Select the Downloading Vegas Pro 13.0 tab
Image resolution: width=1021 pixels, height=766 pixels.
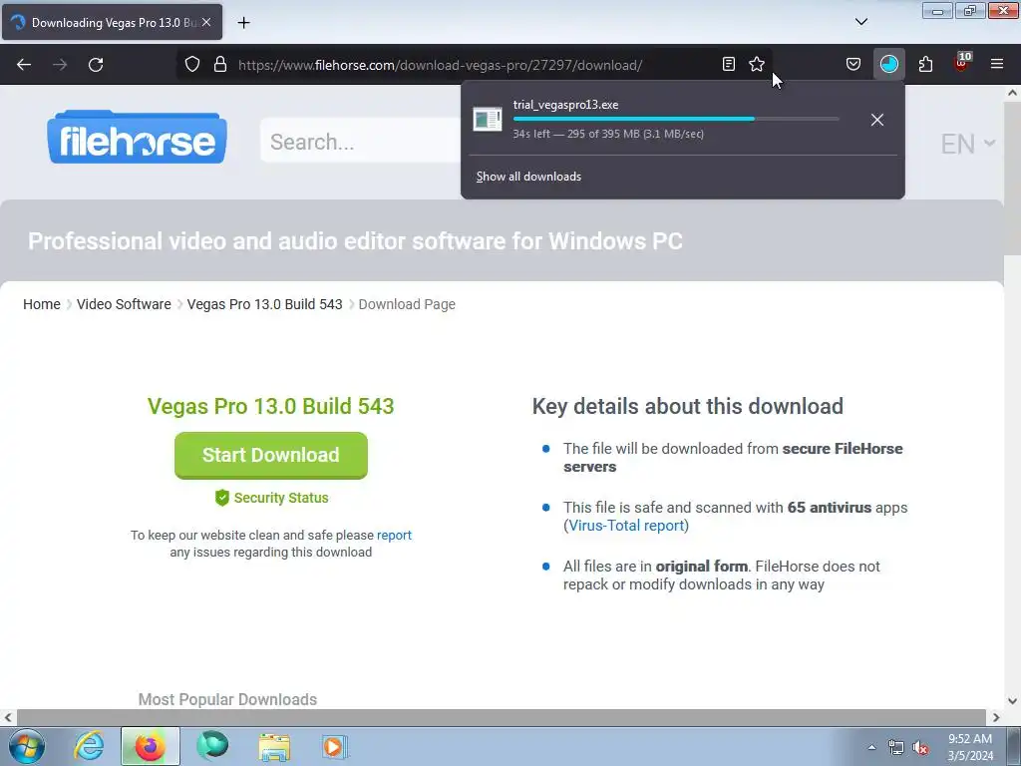pyautogui.click(x=112, y=22)
